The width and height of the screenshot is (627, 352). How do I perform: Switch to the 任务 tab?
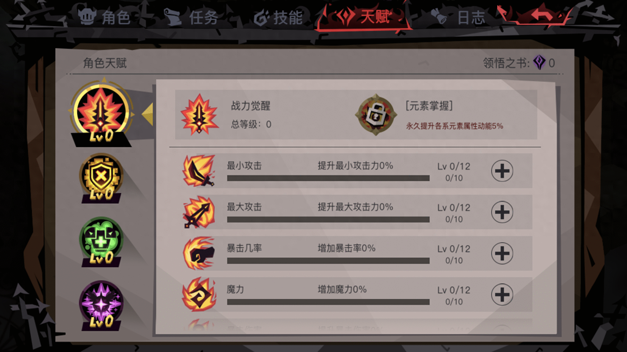tap(191, 18)
